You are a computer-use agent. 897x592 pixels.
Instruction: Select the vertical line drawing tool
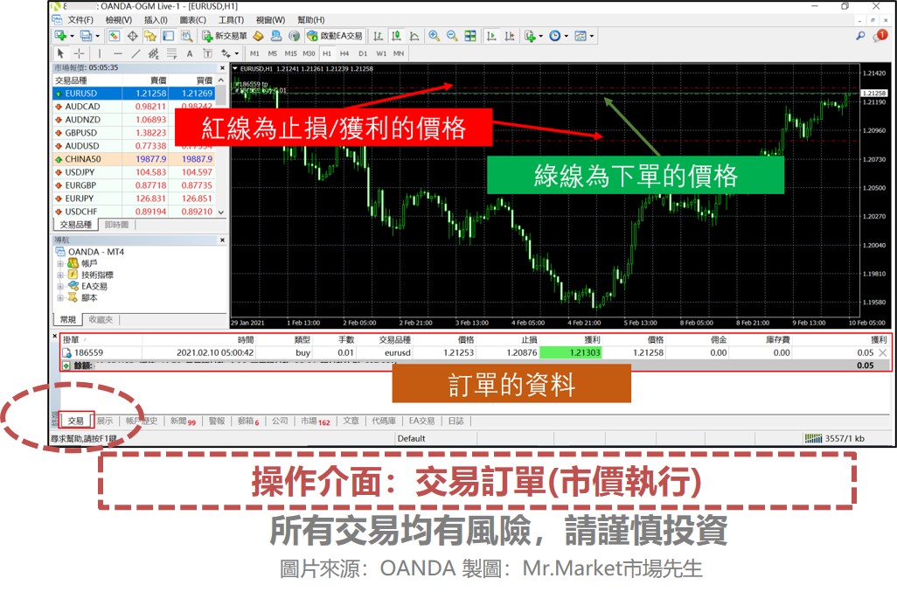pyautogui.click(x=100, y=53)
